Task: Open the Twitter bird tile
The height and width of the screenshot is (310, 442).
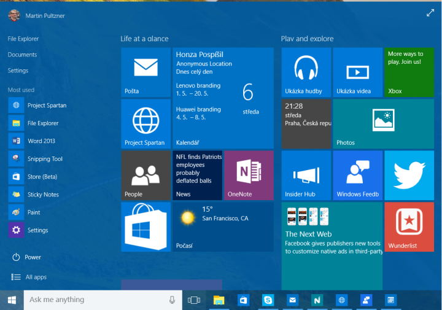Action: 409,176
